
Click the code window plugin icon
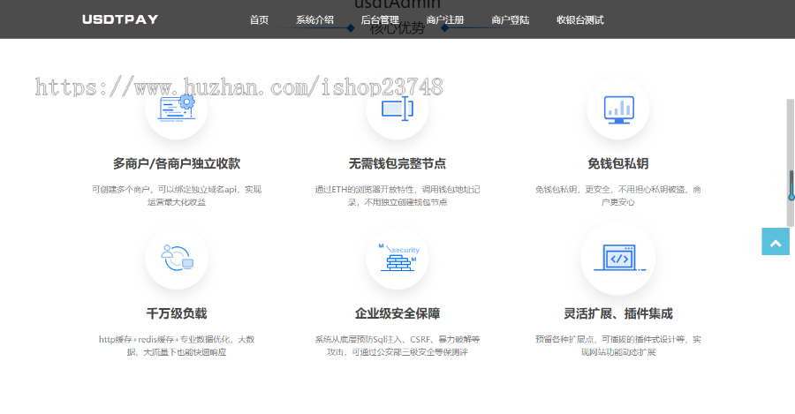619,258
